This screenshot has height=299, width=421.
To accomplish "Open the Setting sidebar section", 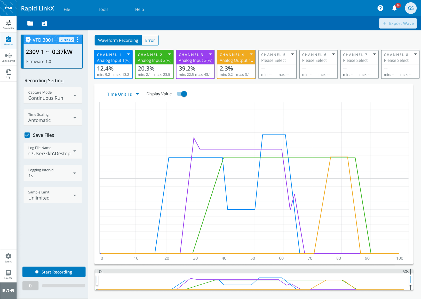I will [8, 258].
